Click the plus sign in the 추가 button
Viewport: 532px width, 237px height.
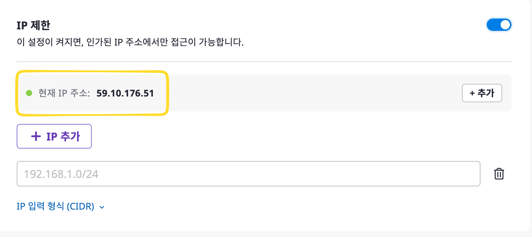pos(472,93)
